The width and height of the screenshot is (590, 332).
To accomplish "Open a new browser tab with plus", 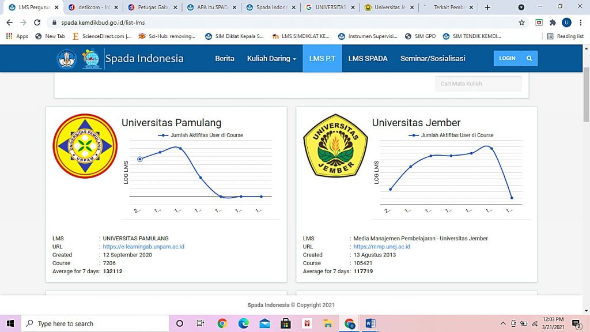I will [x=487, y=7].
